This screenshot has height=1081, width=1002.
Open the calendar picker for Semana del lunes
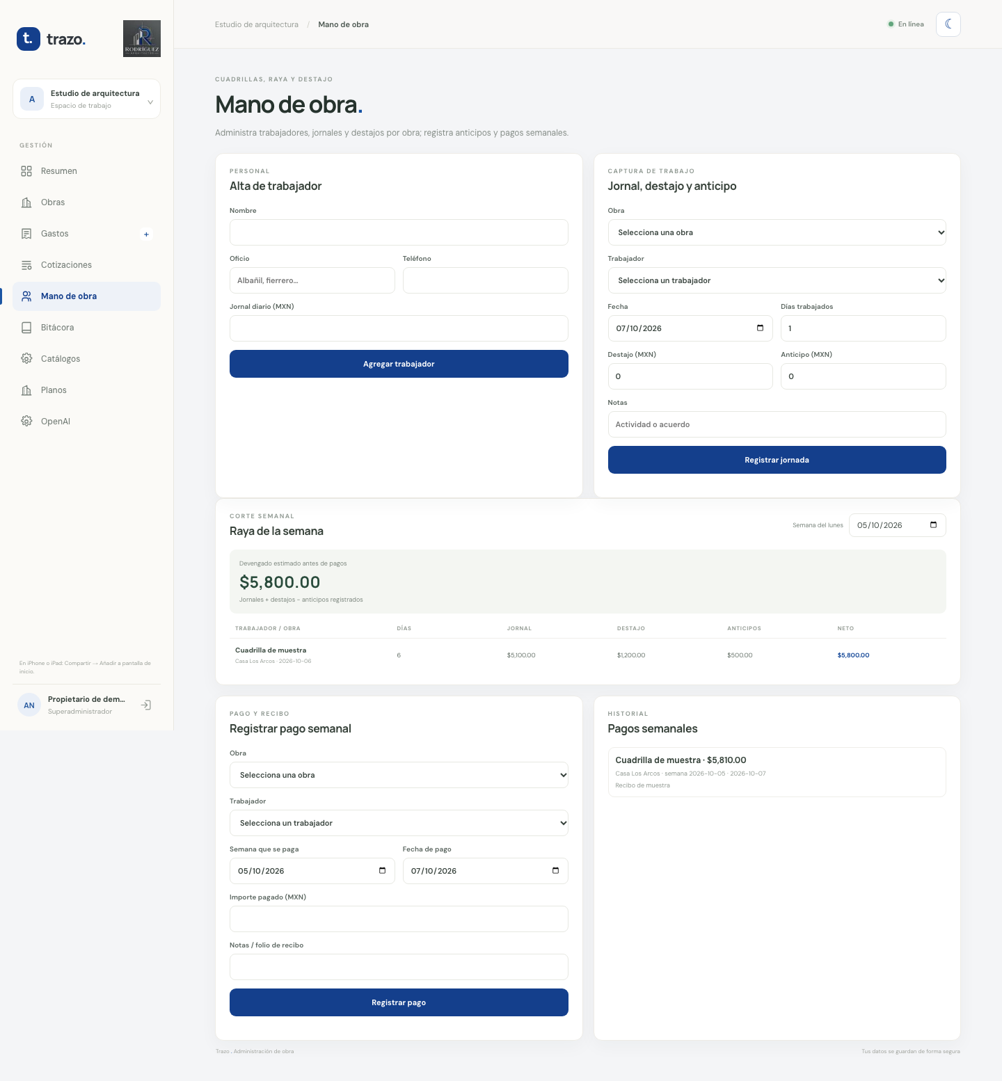(933, 525)
